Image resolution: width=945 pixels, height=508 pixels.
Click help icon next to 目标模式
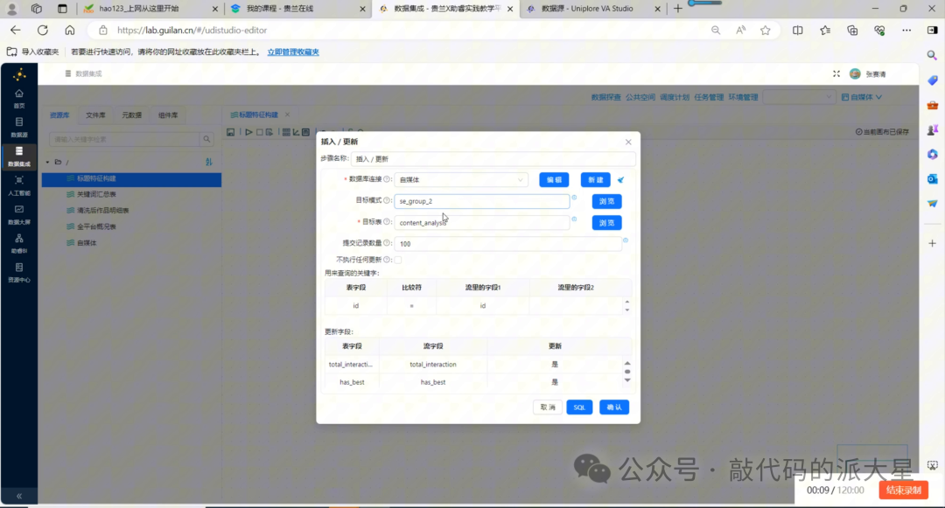tap(387, 200)
